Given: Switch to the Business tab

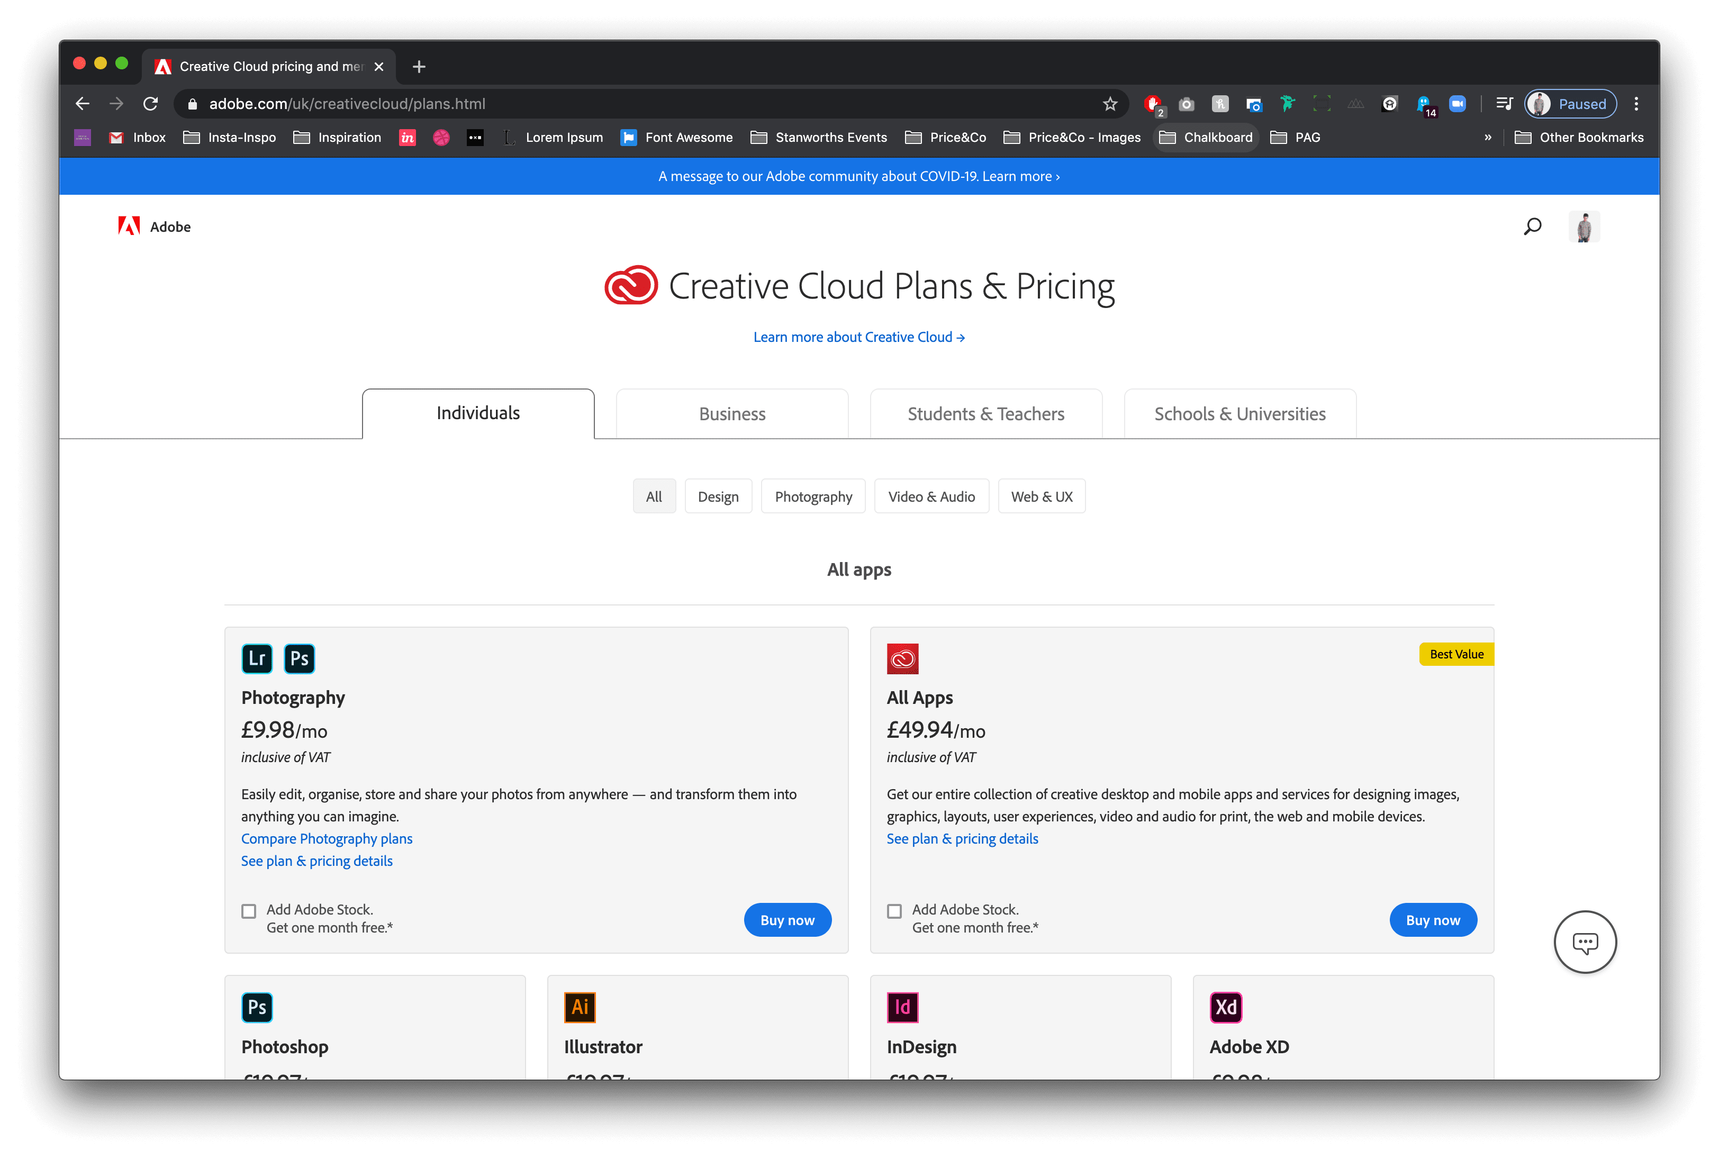Looking at the screenshot, I should (x=732, y=413).
